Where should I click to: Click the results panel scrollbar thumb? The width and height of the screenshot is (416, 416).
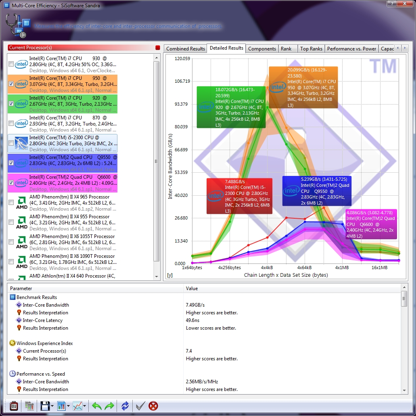tap(404, 299)
